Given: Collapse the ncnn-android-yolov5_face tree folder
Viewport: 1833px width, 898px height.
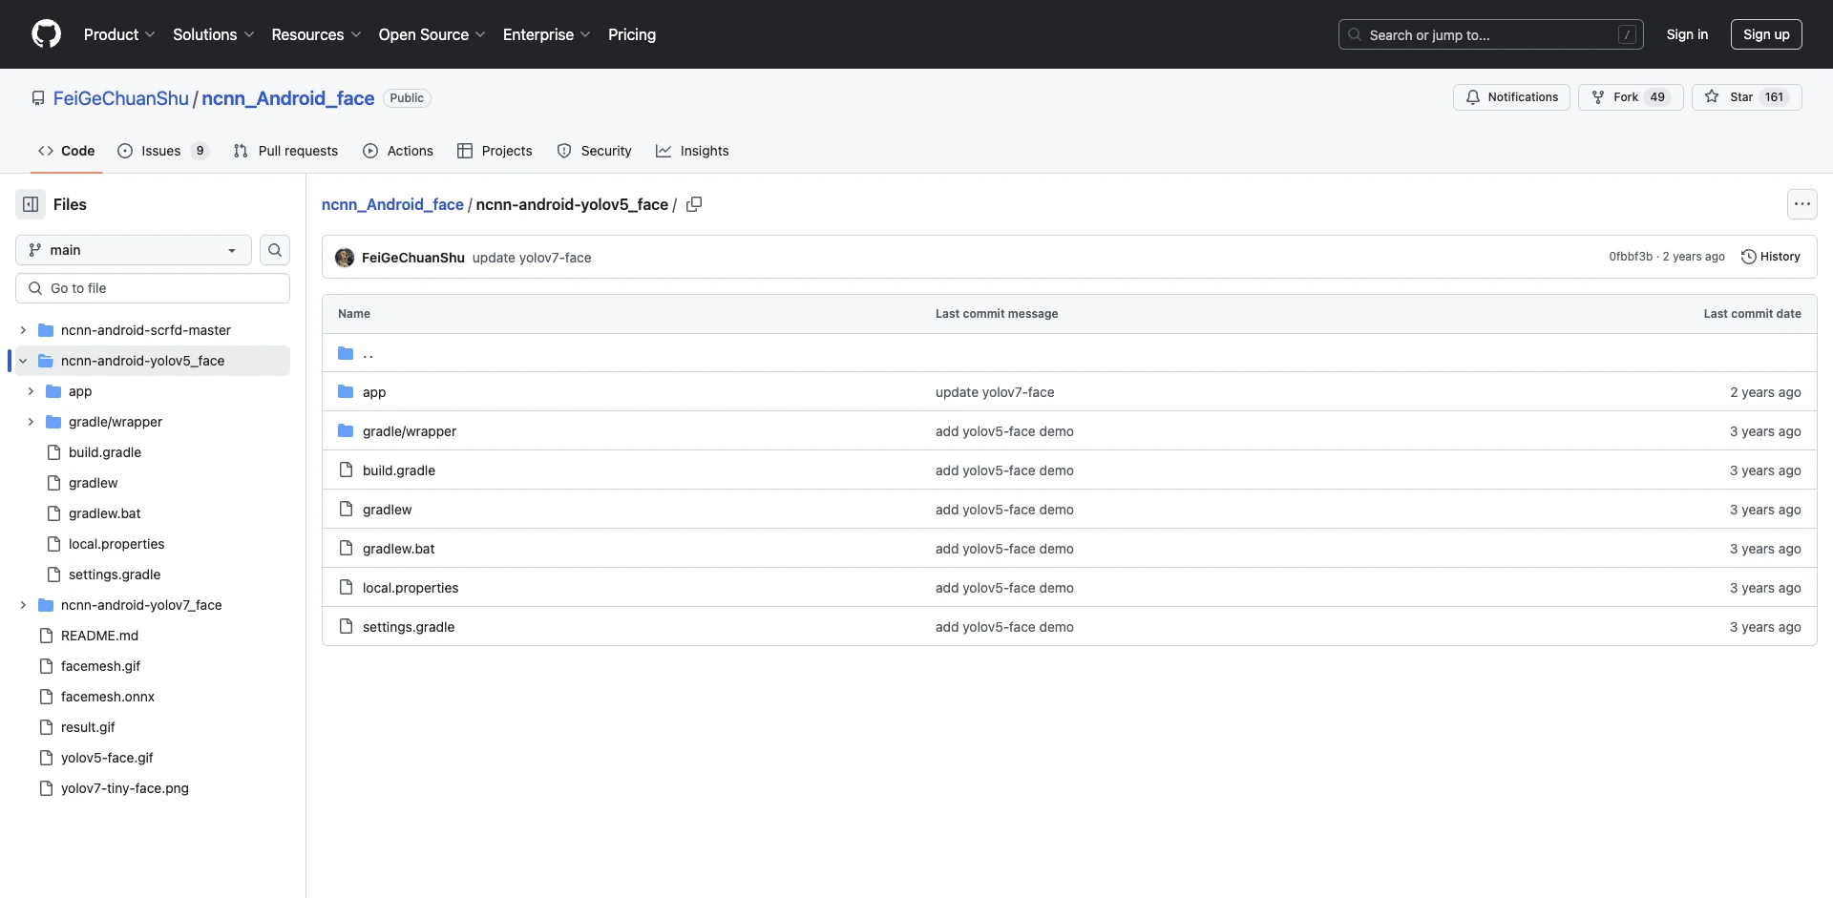Looking at the screenshot, I should (x=23, y=361).
